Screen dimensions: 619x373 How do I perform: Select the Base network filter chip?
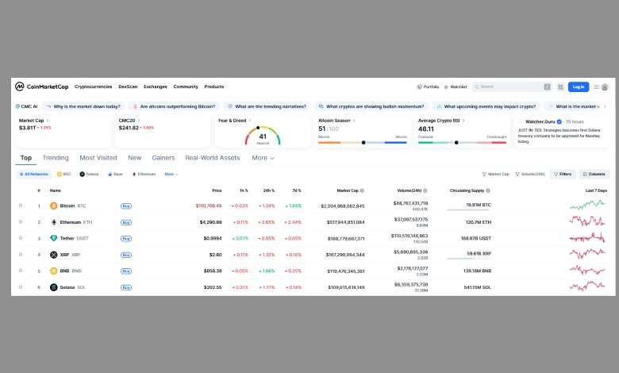115,174
